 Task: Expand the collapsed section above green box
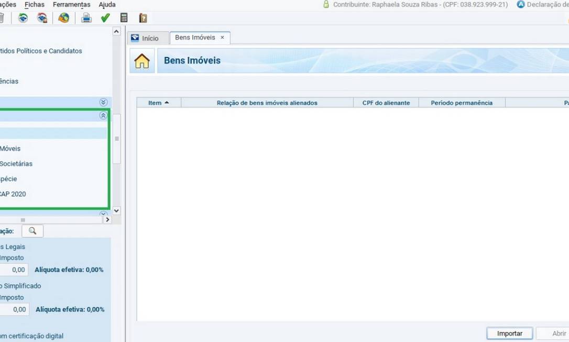click(103, 102)
